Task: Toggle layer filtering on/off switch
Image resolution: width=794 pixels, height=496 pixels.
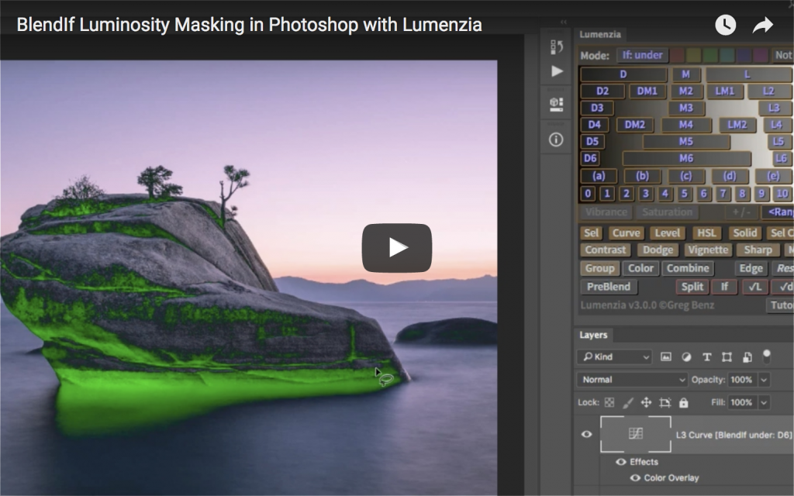Action: [x=767, y=356]
